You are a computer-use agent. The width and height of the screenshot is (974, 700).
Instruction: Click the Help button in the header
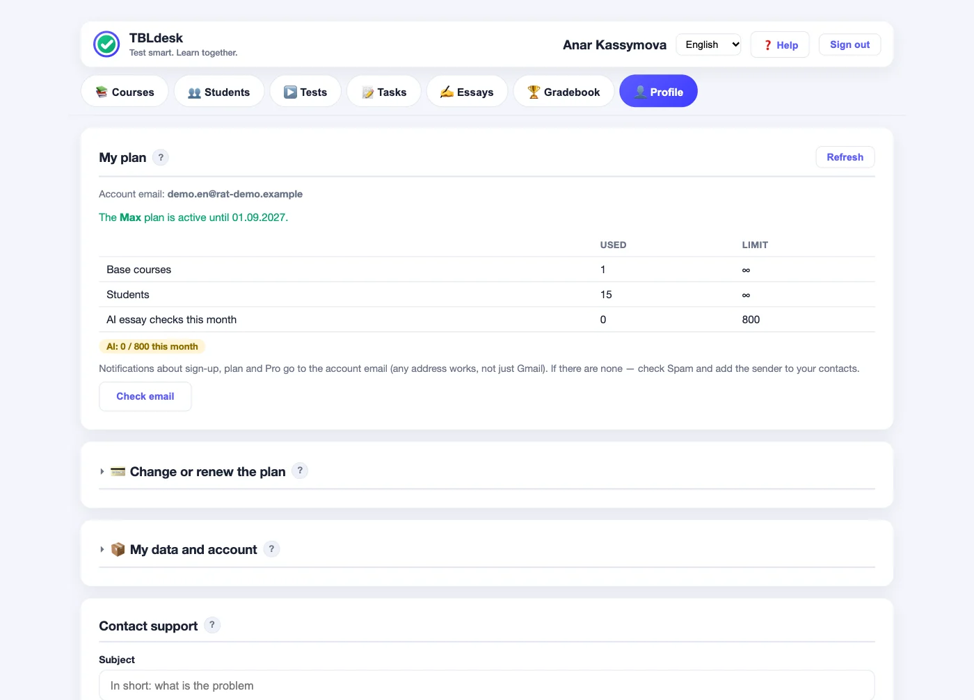(x=780, y=45)
